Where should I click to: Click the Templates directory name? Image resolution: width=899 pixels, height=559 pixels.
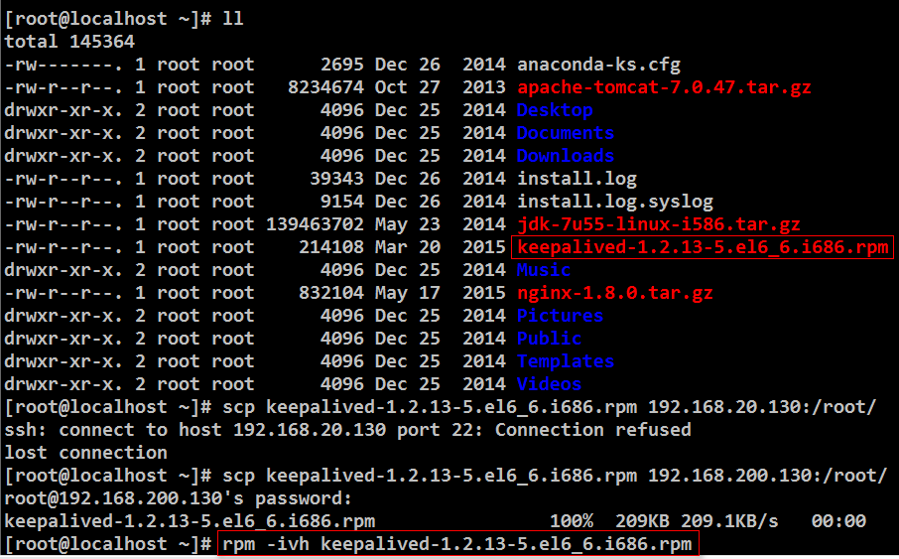click(x=566, y=361)
